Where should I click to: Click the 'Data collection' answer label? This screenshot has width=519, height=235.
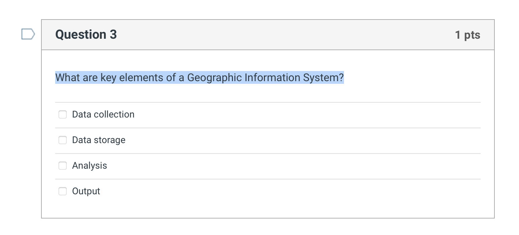pyautogui.click(x=103, y=114)
